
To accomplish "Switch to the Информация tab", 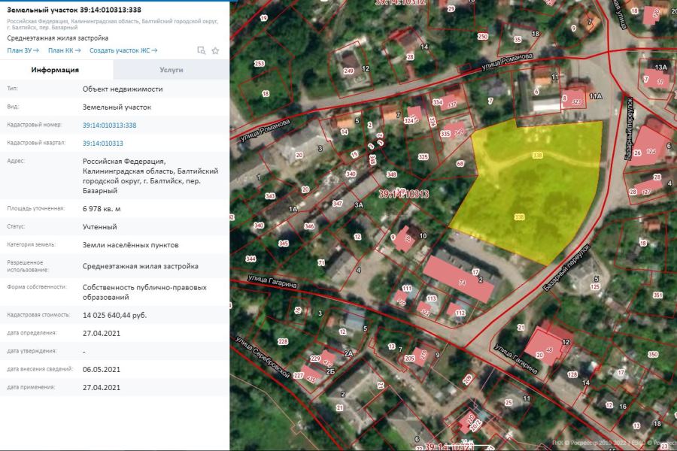I will [55, 70].
